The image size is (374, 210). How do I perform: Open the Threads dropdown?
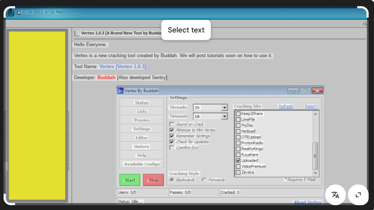pos(225,107)
